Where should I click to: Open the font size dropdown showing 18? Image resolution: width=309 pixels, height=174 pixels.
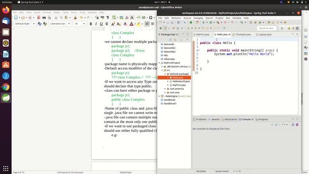point(84,24)
